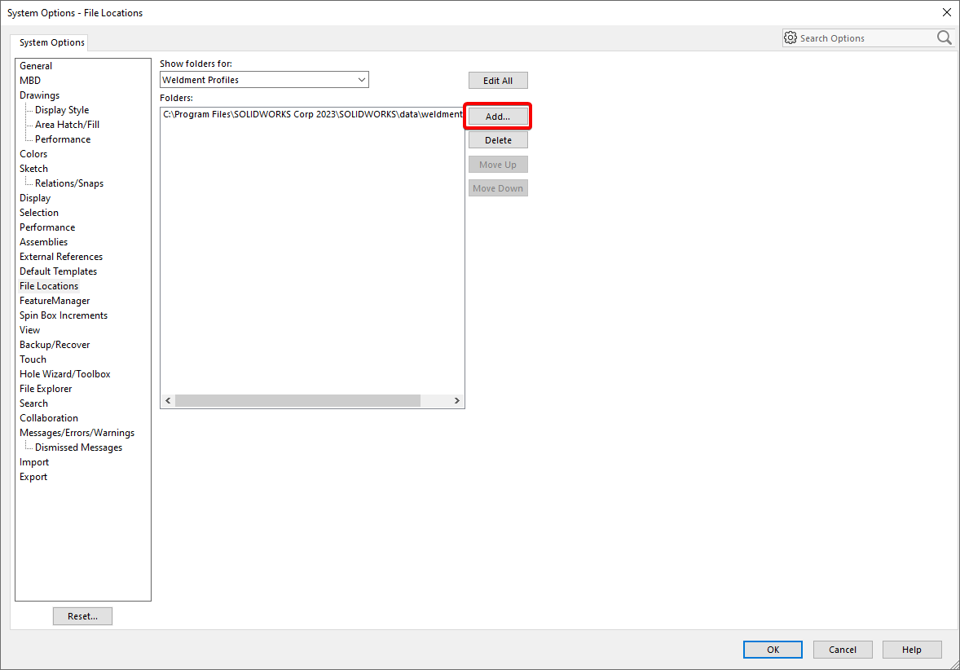Select Touch in options tree
This screenshot has width=960, height=670.
coord(33,359)
